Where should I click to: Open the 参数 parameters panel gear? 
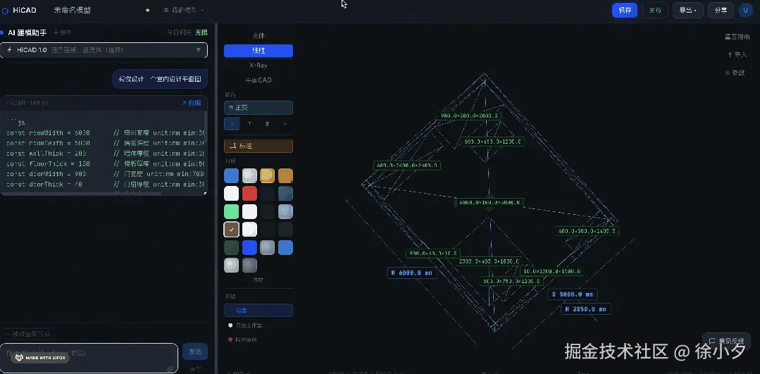(x=735, y=73)
